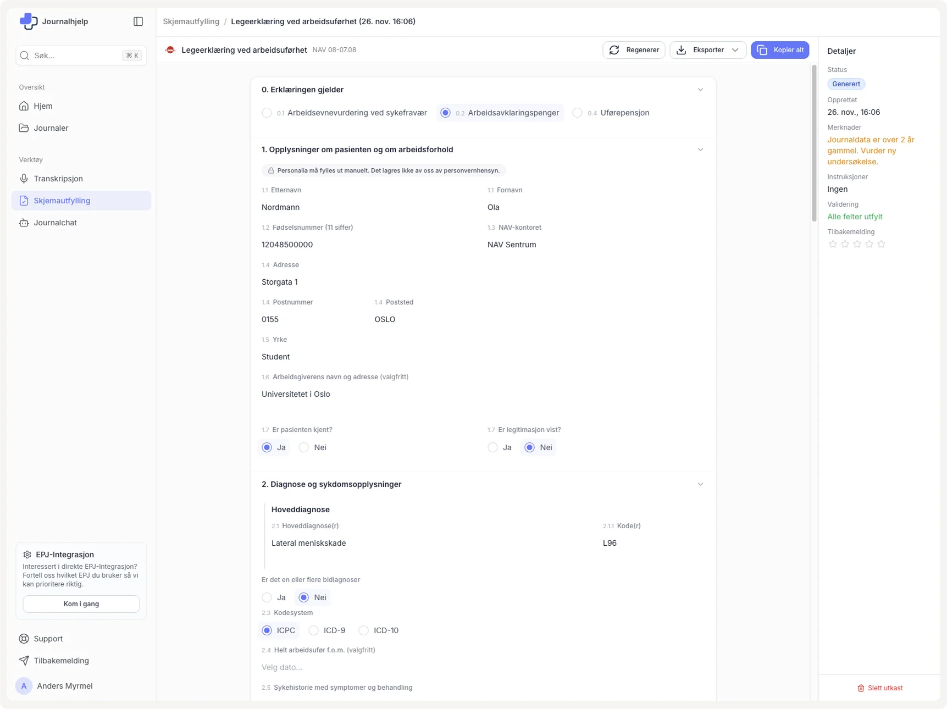Open Support from the sidebar

pyautogui.click(x=48, y=639)
